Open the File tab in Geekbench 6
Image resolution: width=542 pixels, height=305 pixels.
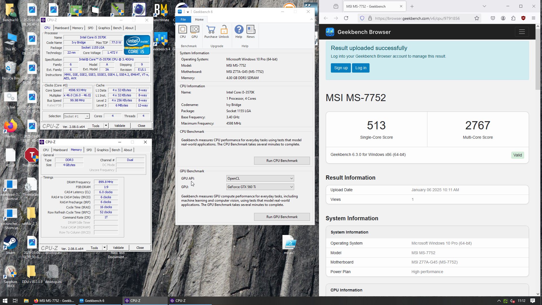(x=183, y=19)
